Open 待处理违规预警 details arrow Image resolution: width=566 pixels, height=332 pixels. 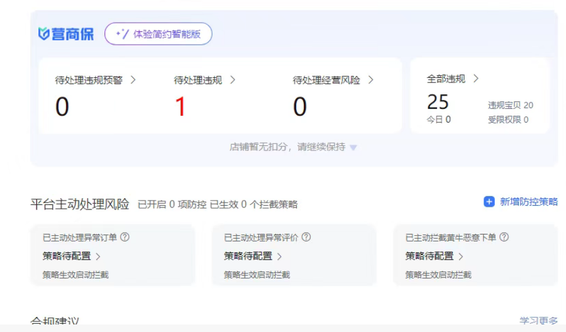click(133, 80)
